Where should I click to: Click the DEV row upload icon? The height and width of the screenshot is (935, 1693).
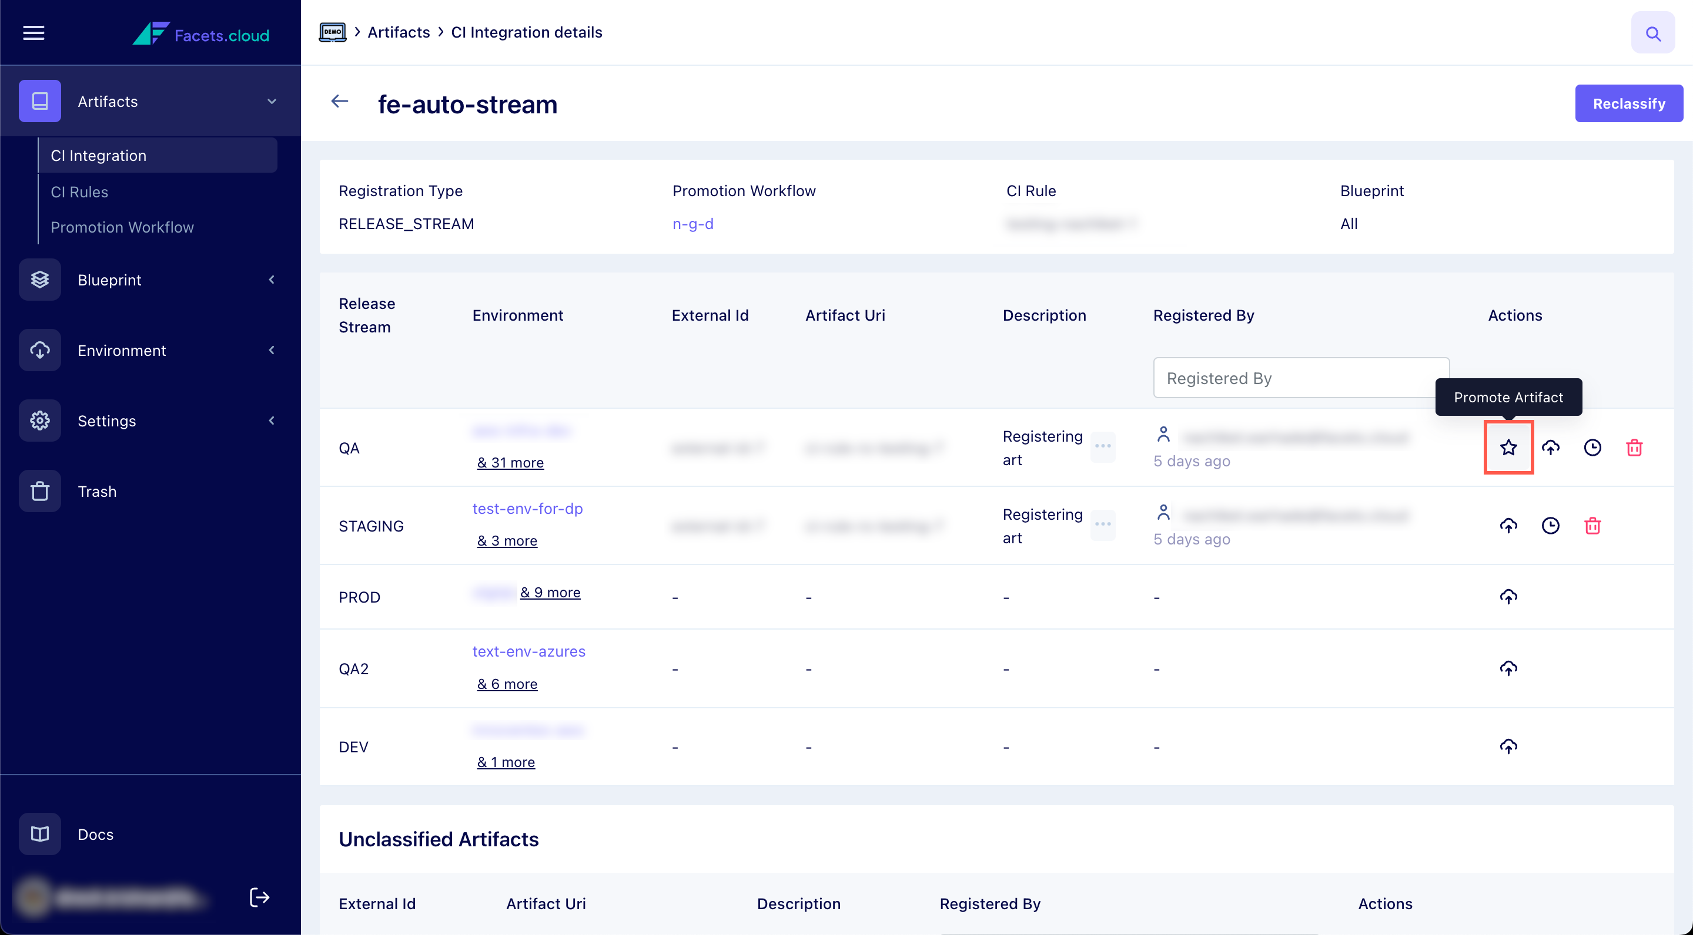coord(1508,746)
